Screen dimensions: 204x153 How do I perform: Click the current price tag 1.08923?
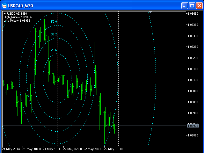(193, 126)
